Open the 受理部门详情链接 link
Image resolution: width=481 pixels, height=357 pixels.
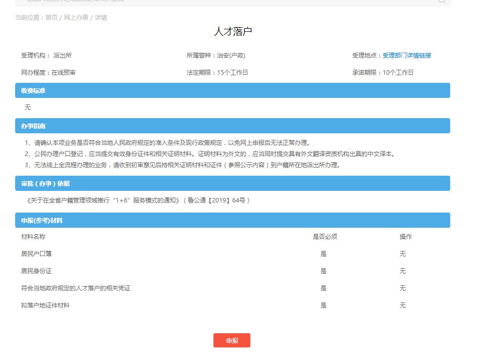(x=406, y=56)
